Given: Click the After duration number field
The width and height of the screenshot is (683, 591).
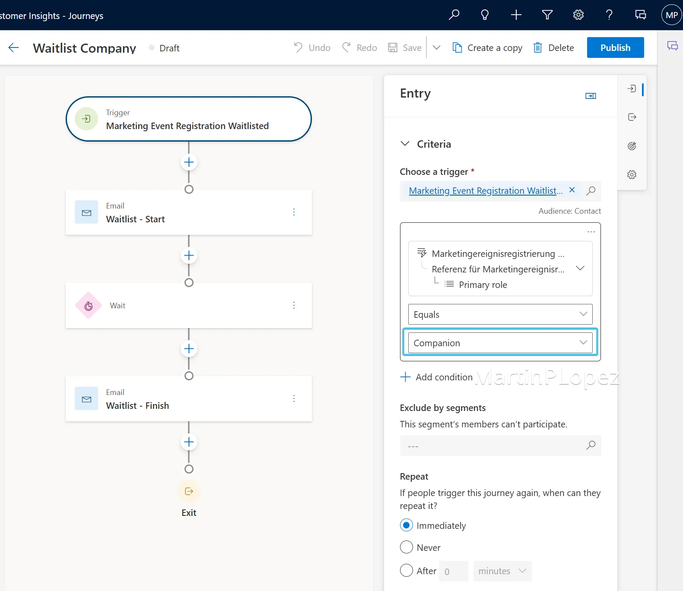Looking at the screenshot, I should (x=454, y=571).
